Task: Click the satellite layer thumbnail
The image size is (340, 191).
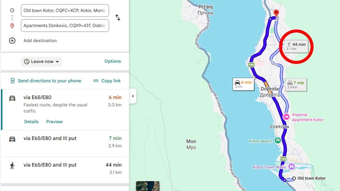Action: [147, 186]
